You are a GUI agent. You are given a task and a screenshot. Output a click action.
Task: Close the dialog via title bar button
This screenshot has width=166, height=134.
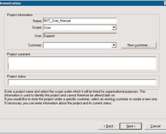(x=165, y=3)
